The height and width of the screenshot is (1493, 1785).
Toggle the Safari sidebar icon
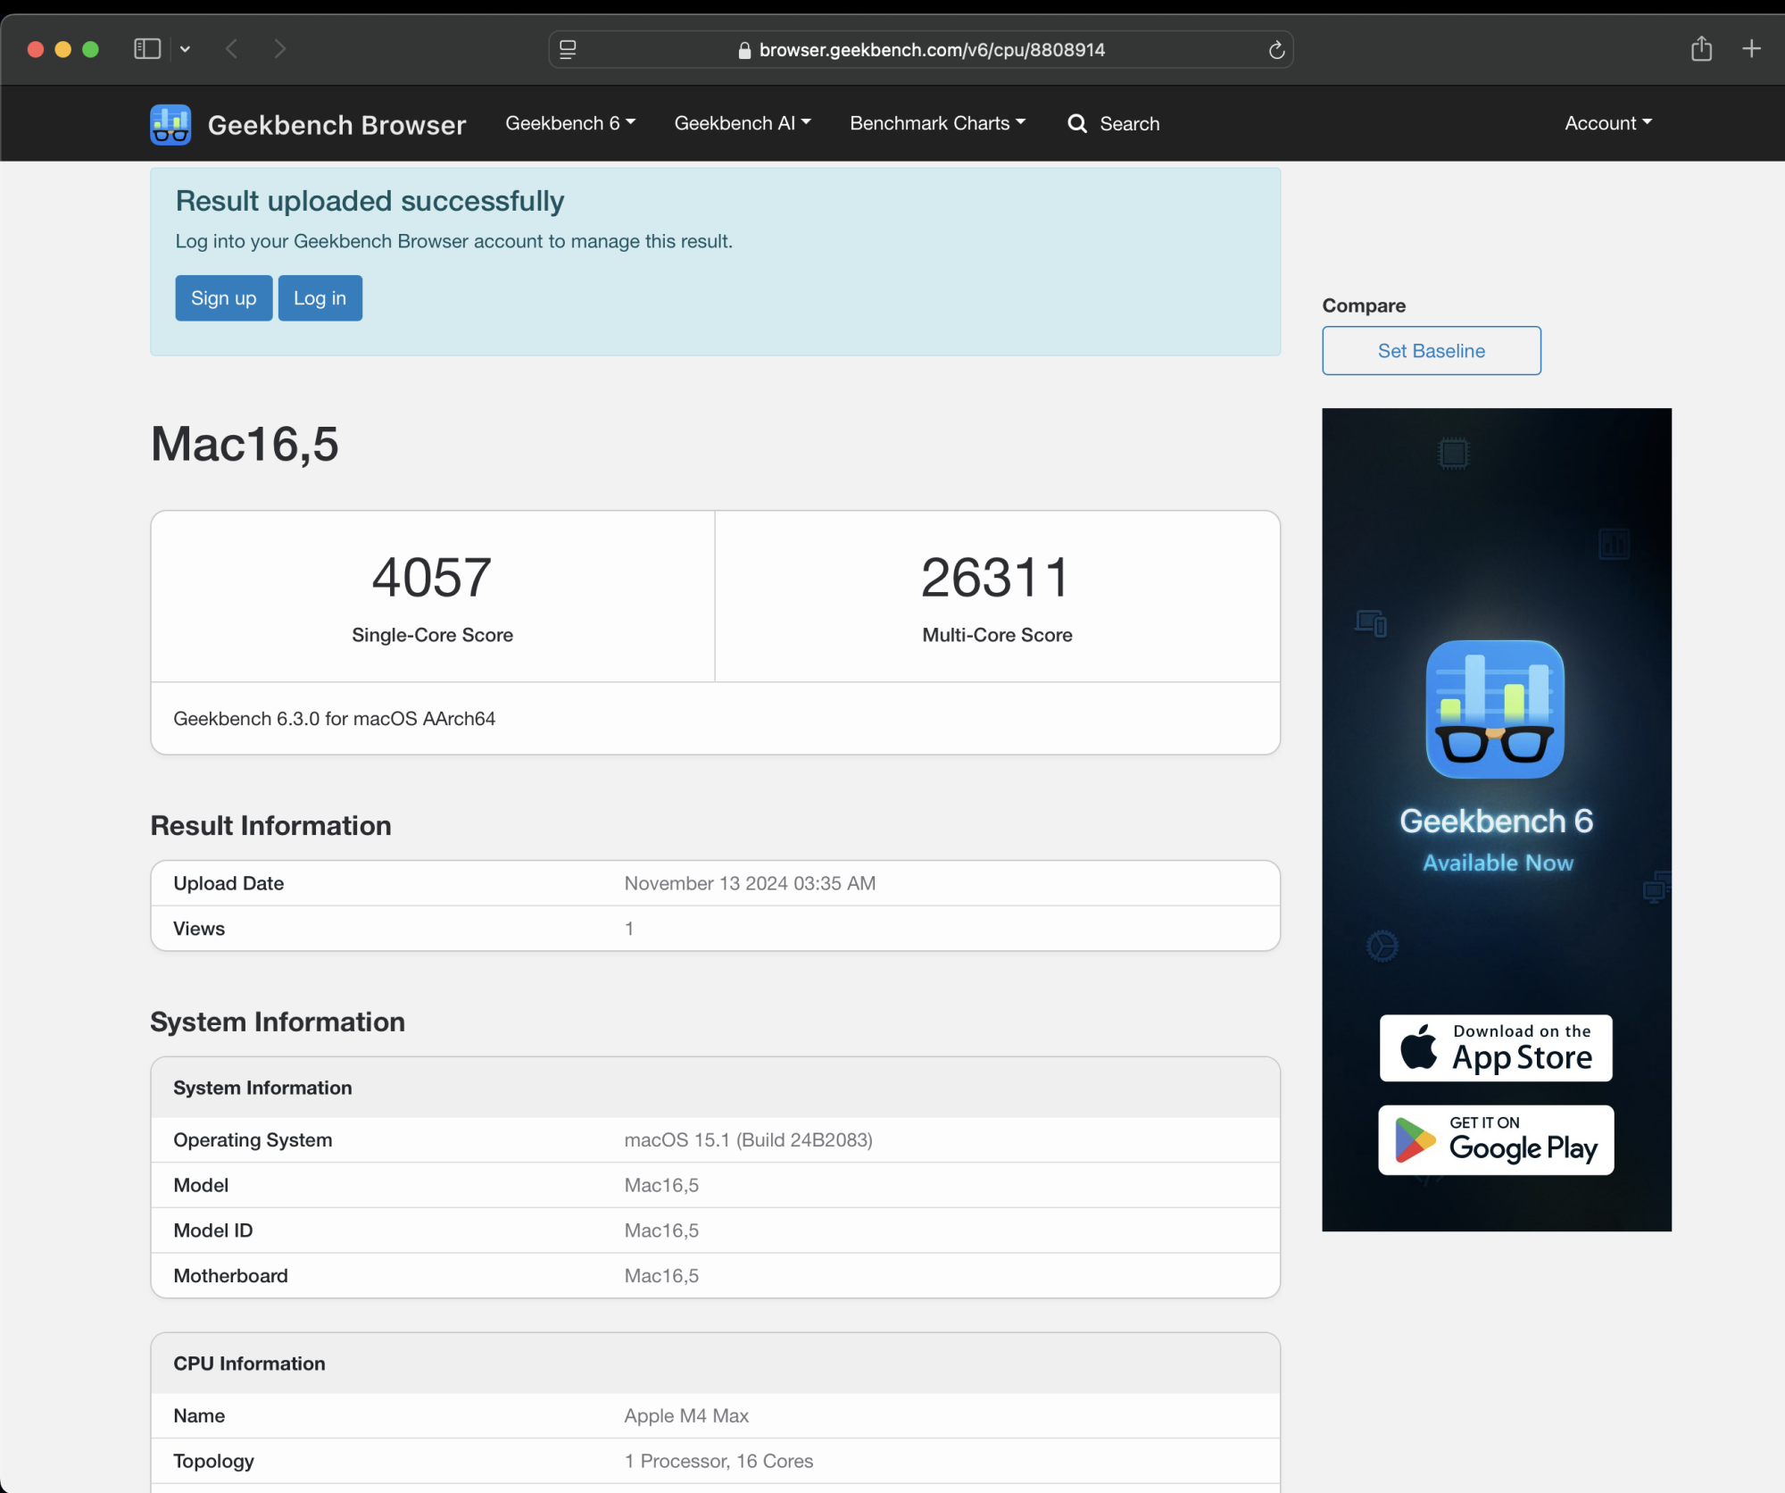click(x=147, y=49)
